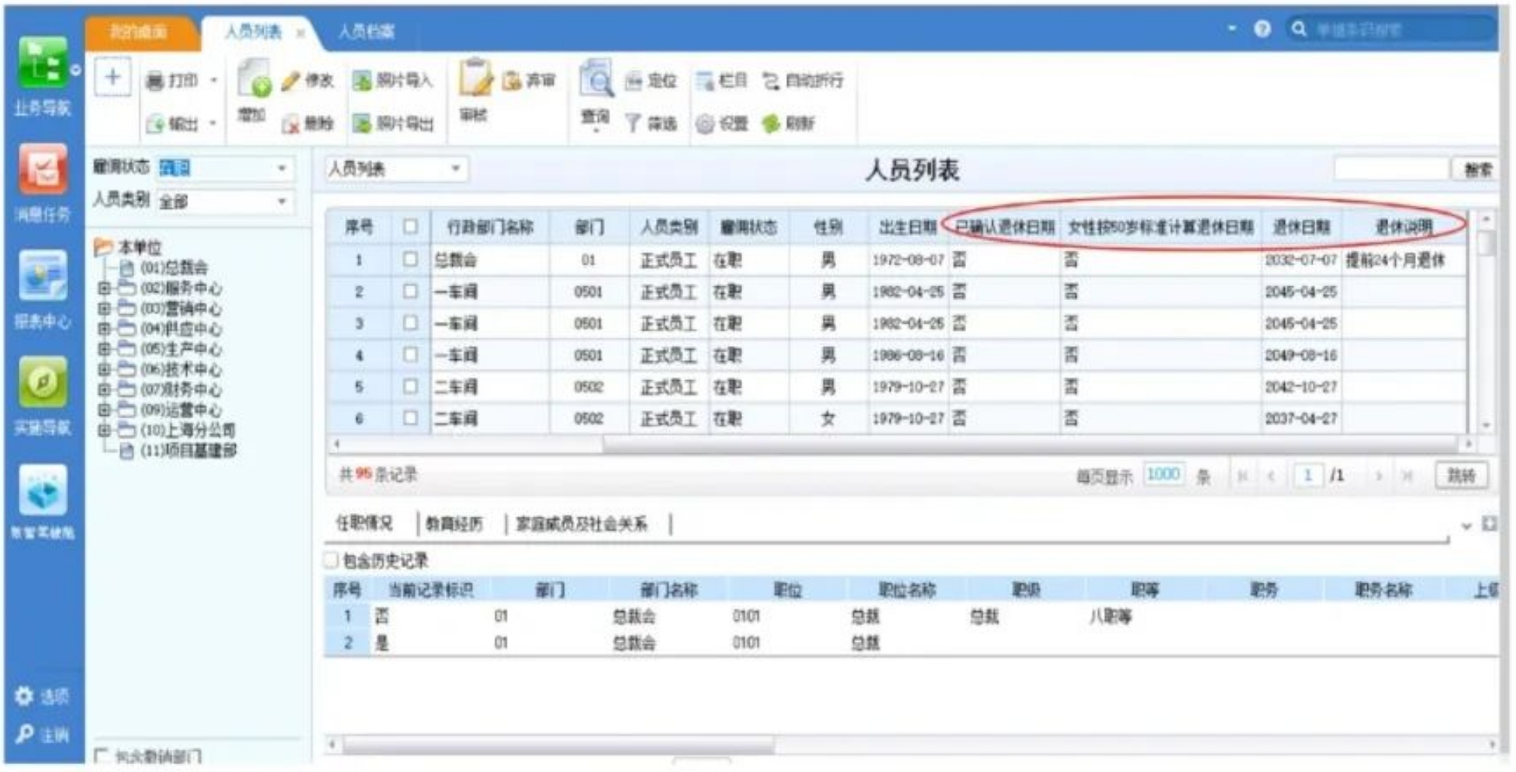Click the 自动折行 wrap icon
This screenshot has width=1516, height=772.
click(771, 81)
